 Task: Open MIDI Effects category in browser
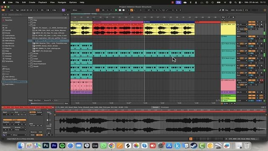[10, 41]
